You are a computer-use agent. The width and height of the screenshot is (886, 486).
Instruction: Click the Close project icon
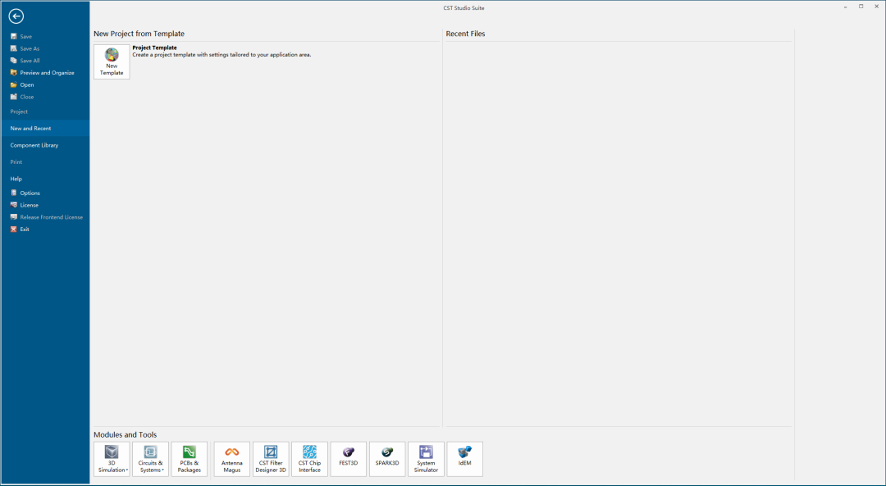[x=14, y=97]
